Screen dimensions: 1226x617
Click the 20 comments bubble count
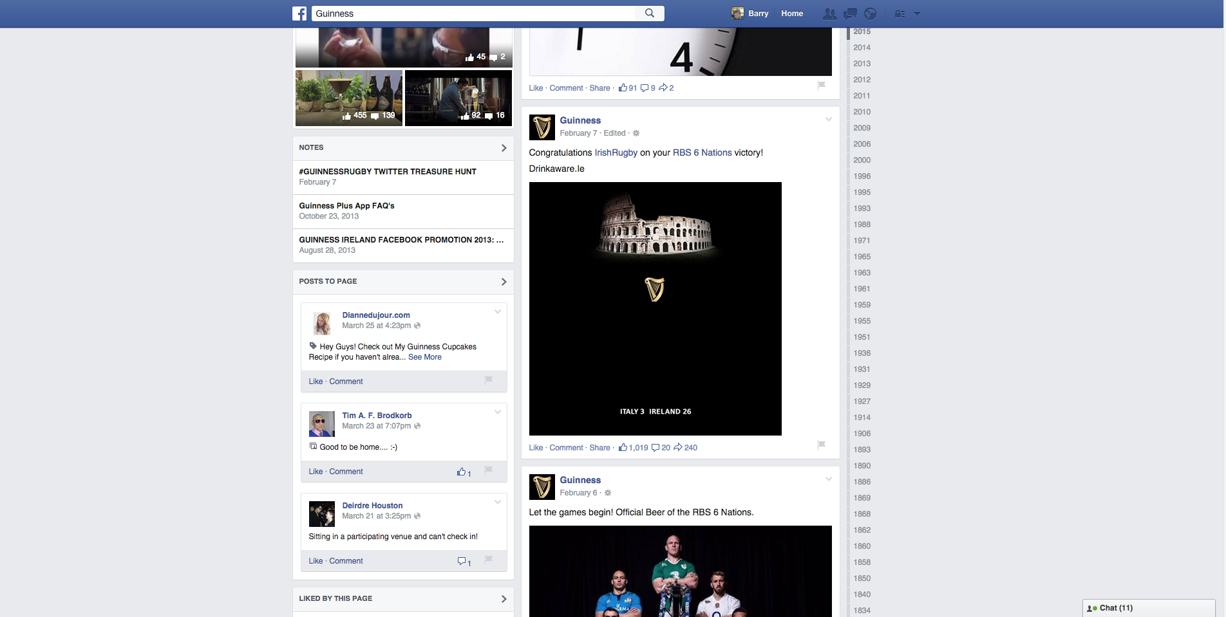[661, 447]
